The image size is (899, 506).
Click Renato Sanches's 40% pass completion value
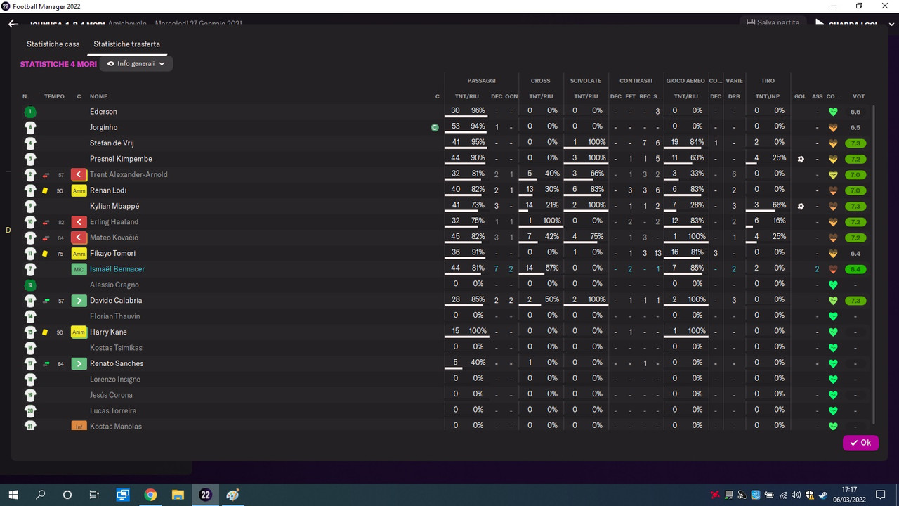tap(478, 363)
